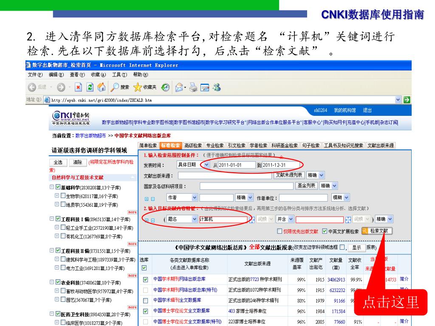Open the 作者 field type dropdown
435x326 pixels.
tap(195, 197)
